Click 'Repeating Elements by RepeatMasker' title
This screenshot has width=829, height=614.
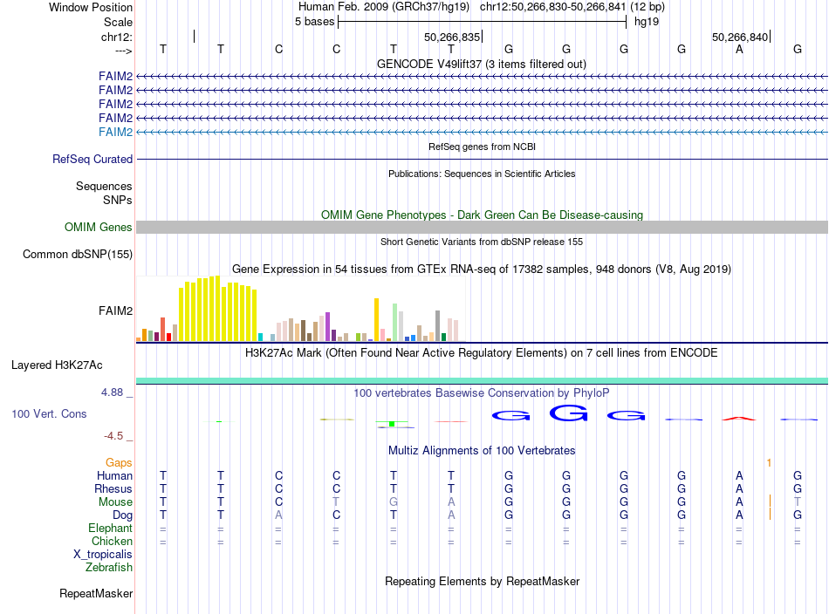click(x=482, y=581)
